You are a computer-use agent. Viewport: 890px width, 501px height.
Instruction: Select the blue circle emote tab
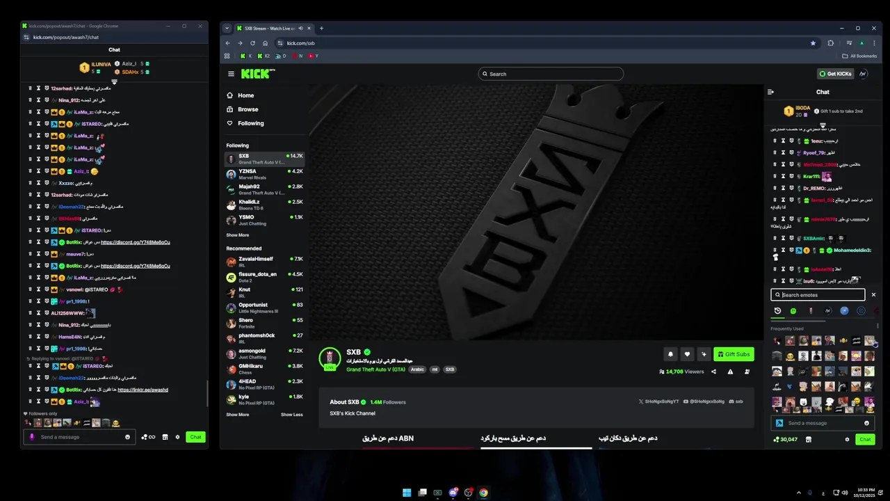844,311
